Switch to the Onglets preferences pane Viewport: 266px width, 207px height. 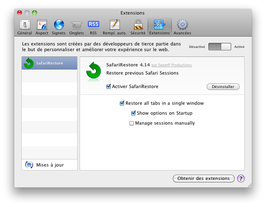pyautogui.click(x=76, y=27)
